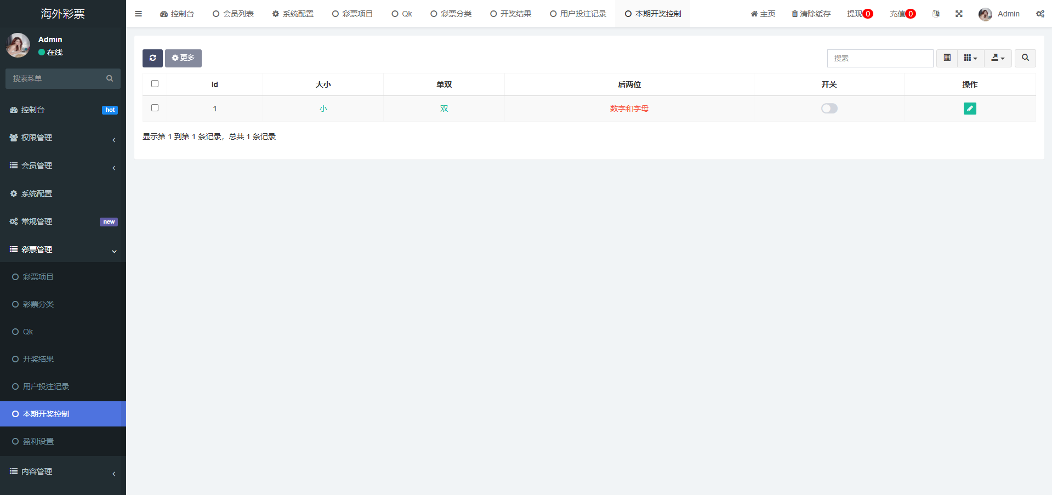Click the 更多 button
The width and height of the screenshot is (1052, 495).
click(x=183, y=58)
